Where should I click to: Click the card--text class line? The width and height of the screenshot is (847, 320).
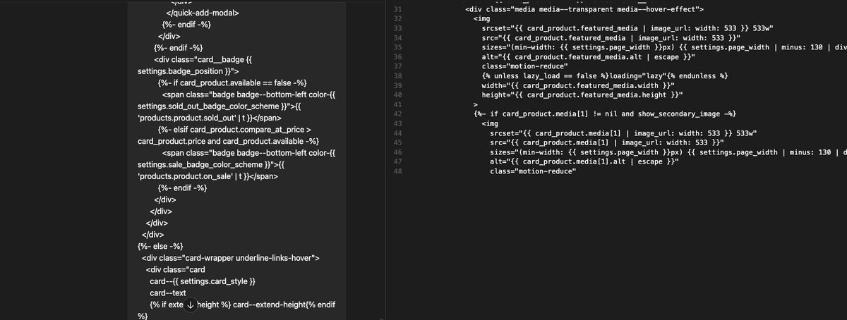[x=168, y=293]
